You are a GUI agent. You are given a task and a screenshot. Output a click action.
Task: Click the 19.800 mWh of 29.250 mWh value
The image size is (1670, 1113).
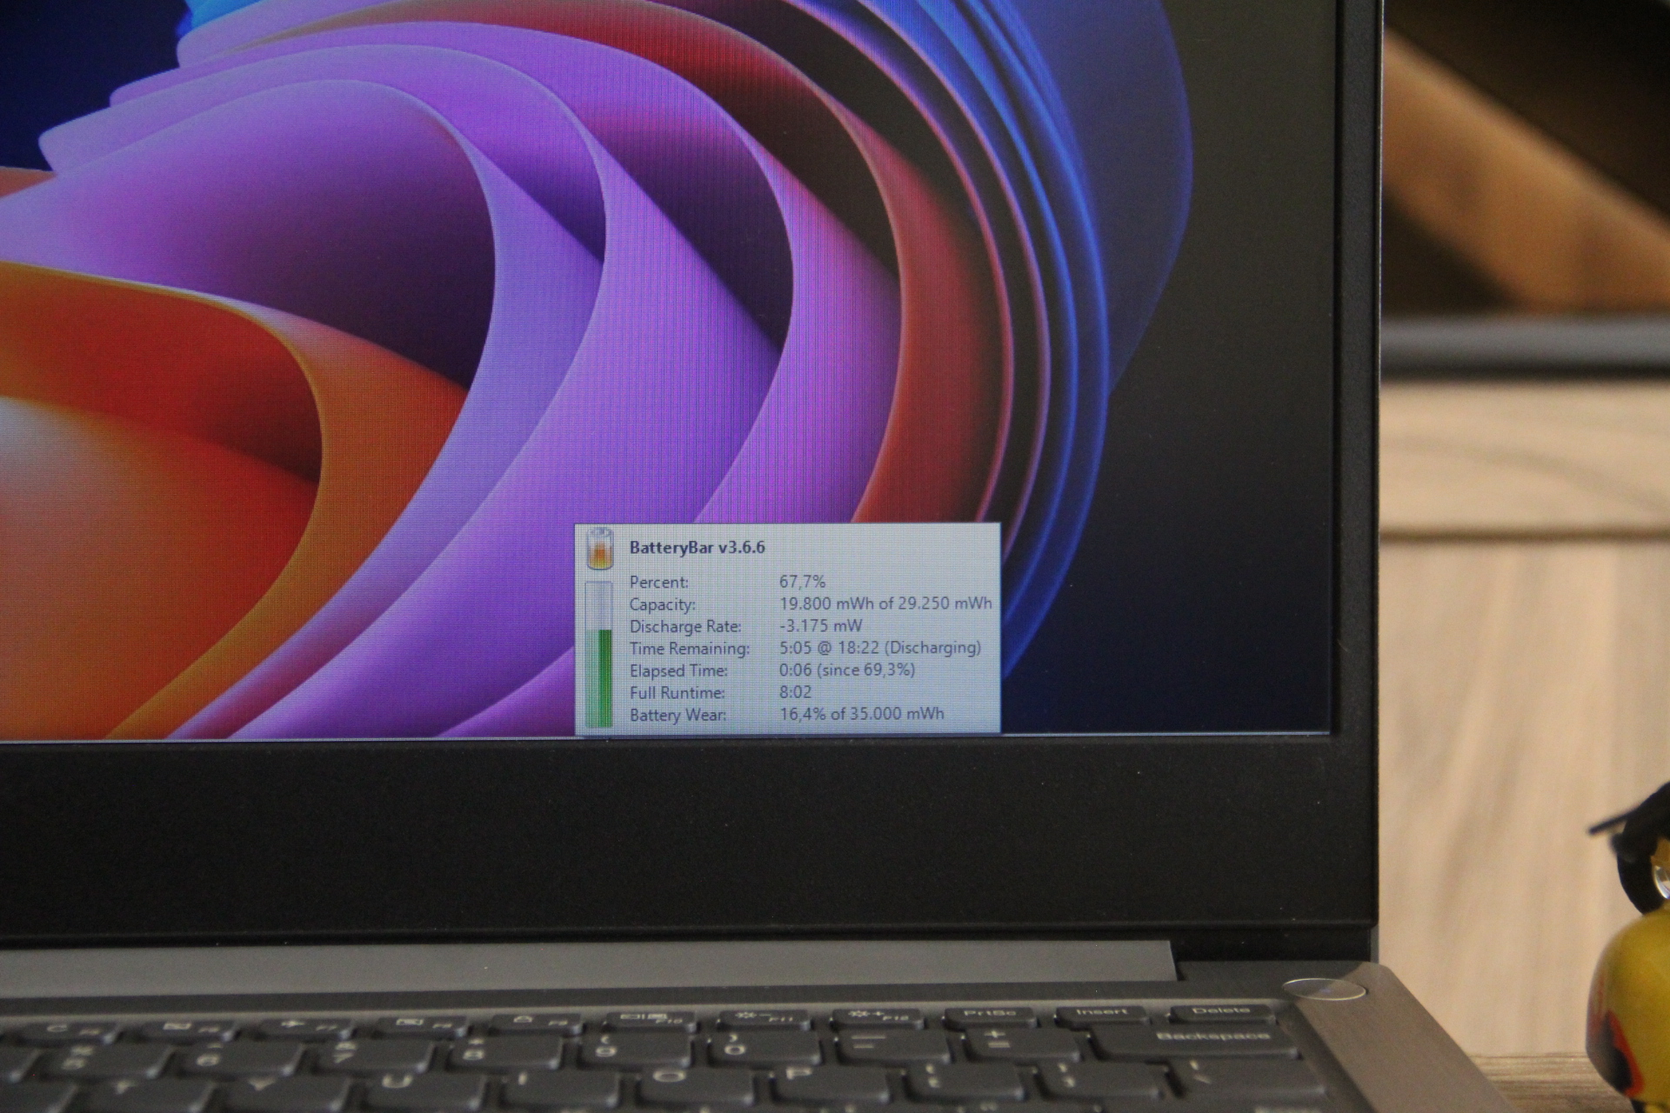pos(885,603)
